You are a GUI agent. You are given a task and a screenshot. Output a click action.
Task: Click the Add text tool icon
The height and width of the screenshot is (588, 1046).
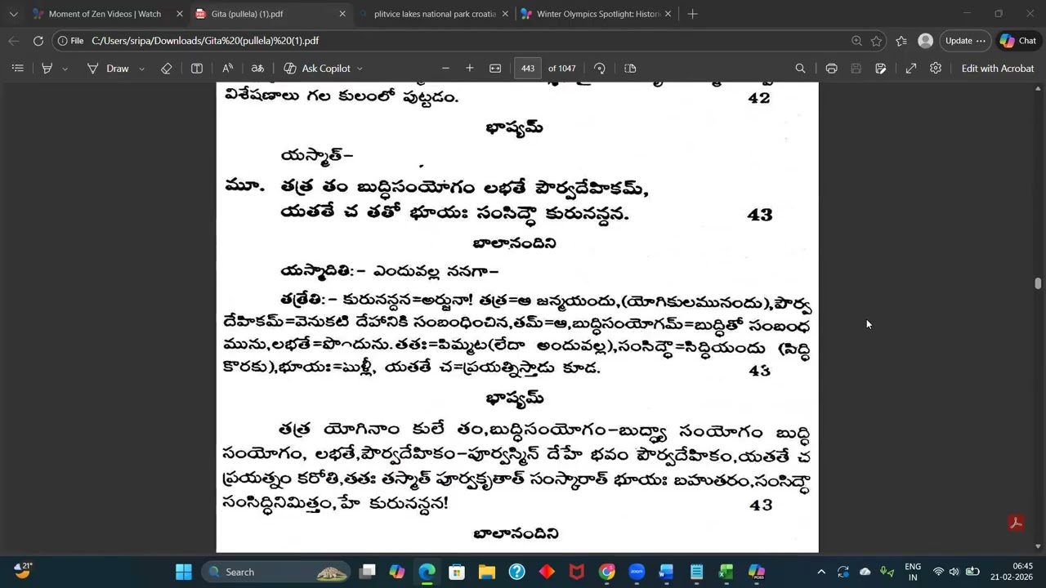[197, 69]
